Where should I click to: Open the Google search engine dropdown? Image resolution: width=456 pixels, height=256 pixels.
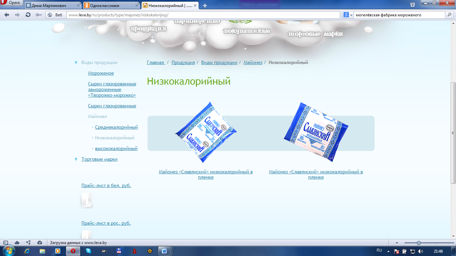pyautogui.click(x=348, y=15)
